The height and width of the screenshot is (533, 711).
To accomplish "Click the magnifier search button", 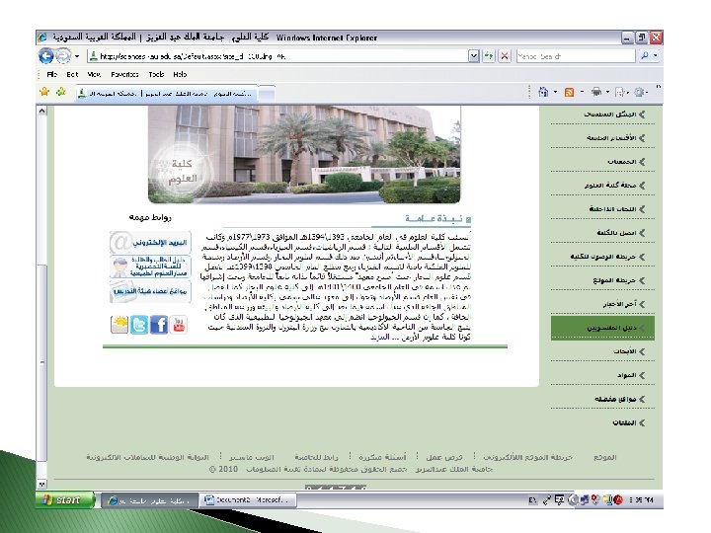I will pos(644,56).
